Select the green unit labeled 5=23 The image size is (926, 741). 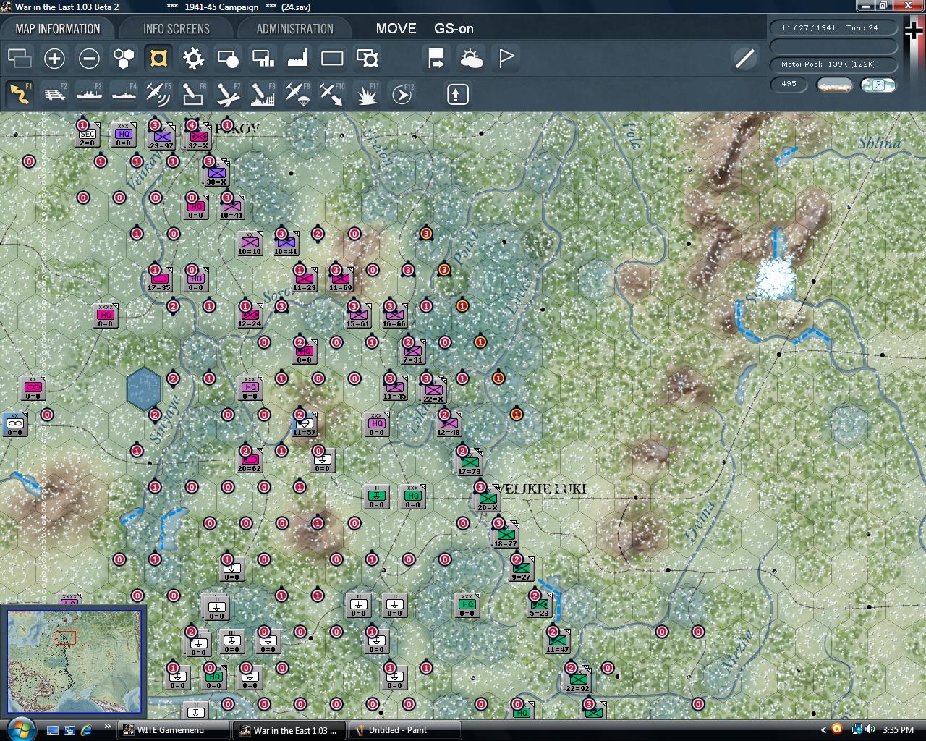click(x=539, y=606)
